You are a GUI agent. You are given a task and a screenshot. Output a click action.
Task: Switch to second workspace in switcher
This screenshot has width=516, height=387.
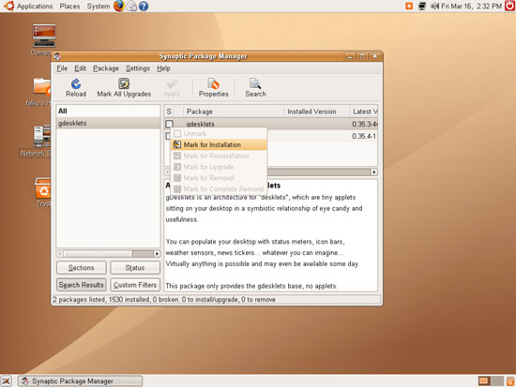(x=497, y=381)
